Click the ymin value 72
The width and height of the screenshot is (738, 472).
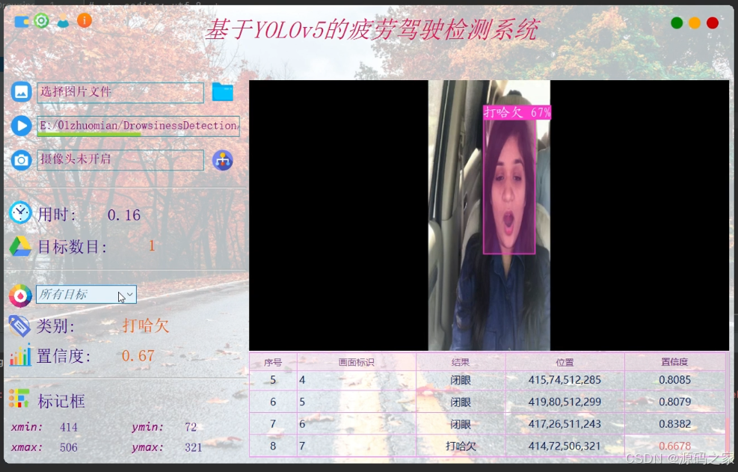(x=191, y=427)
